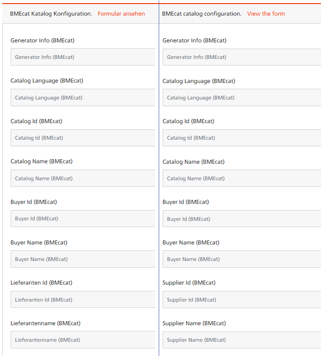Open the 'View the form' link
The height and width of the screenshot is (356, 321).
coord(266,14)
